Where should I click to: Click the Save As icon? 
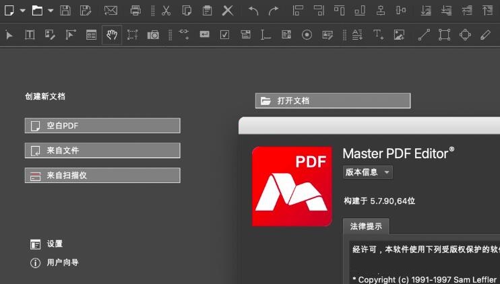coord(86,11)
